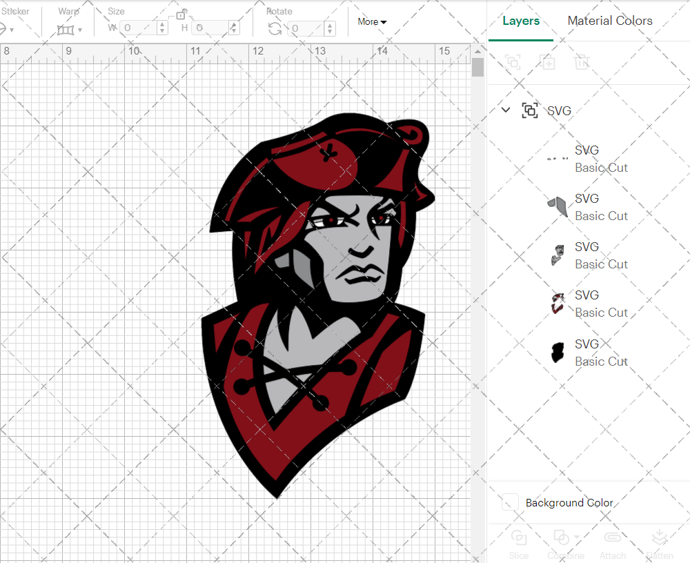The image size is (690, 563).
Task: Click the vertical scrollbar thumb
Action: point(477,68)
